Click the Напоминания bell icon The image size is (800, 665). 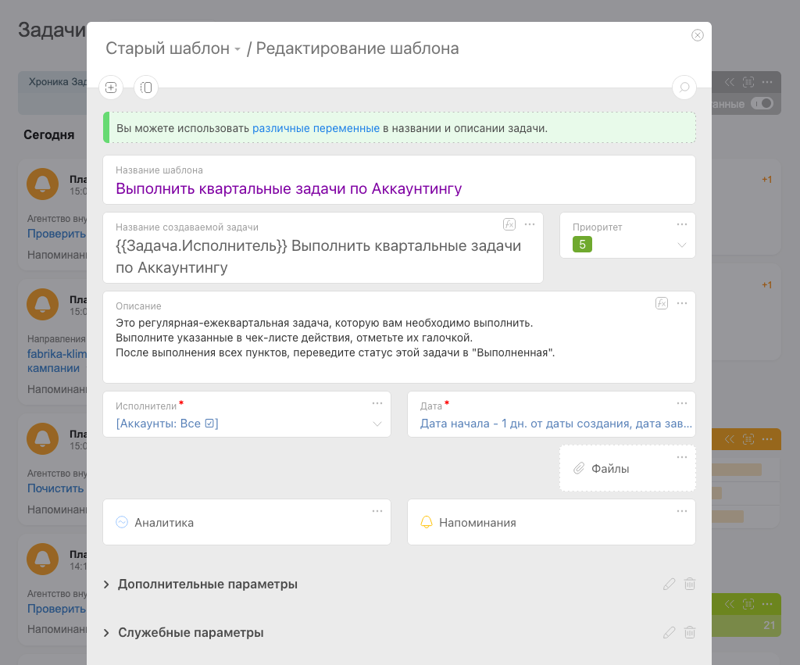click(x=426, y=522)
